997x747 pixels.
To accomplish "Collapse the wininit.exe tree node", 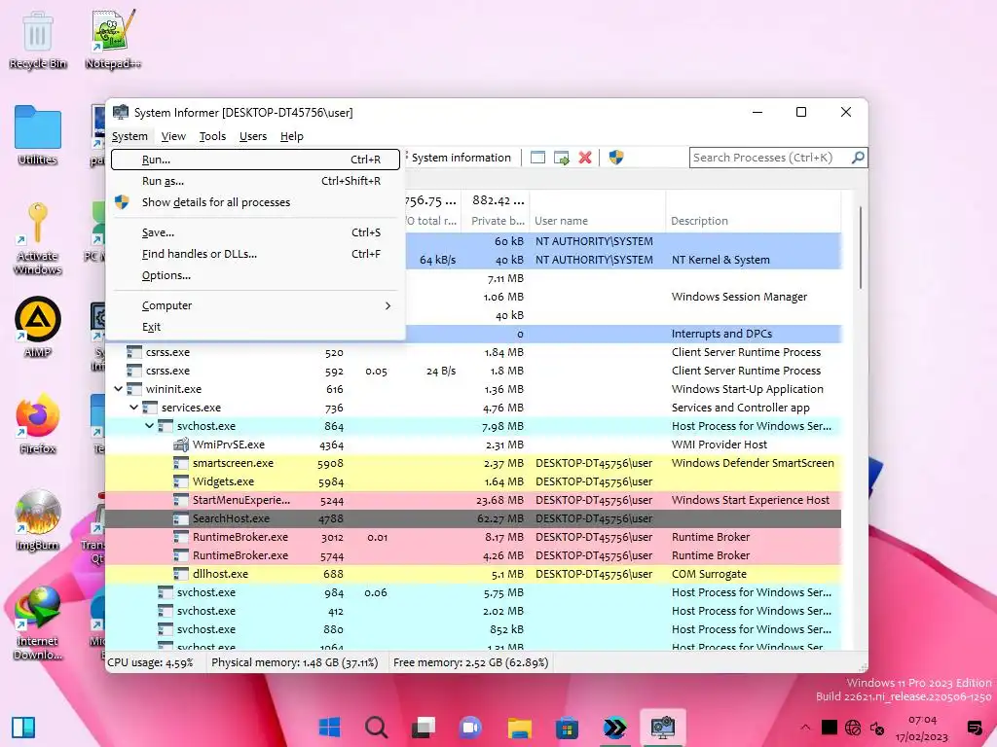I will [x=118, y=389].
